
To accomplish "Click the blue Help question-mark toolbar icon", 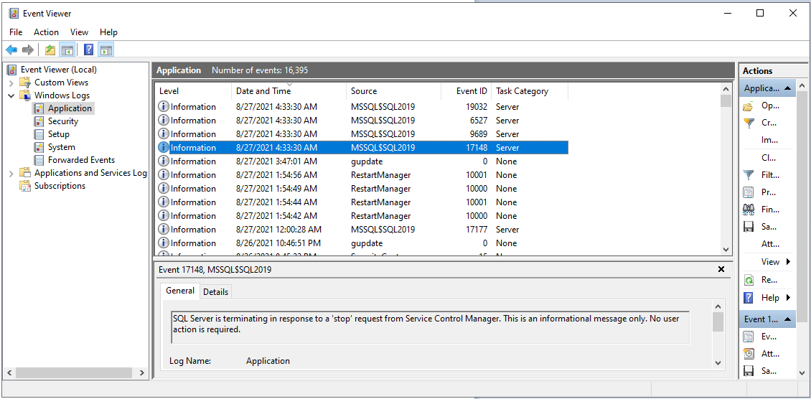I will tap(89, 50).
